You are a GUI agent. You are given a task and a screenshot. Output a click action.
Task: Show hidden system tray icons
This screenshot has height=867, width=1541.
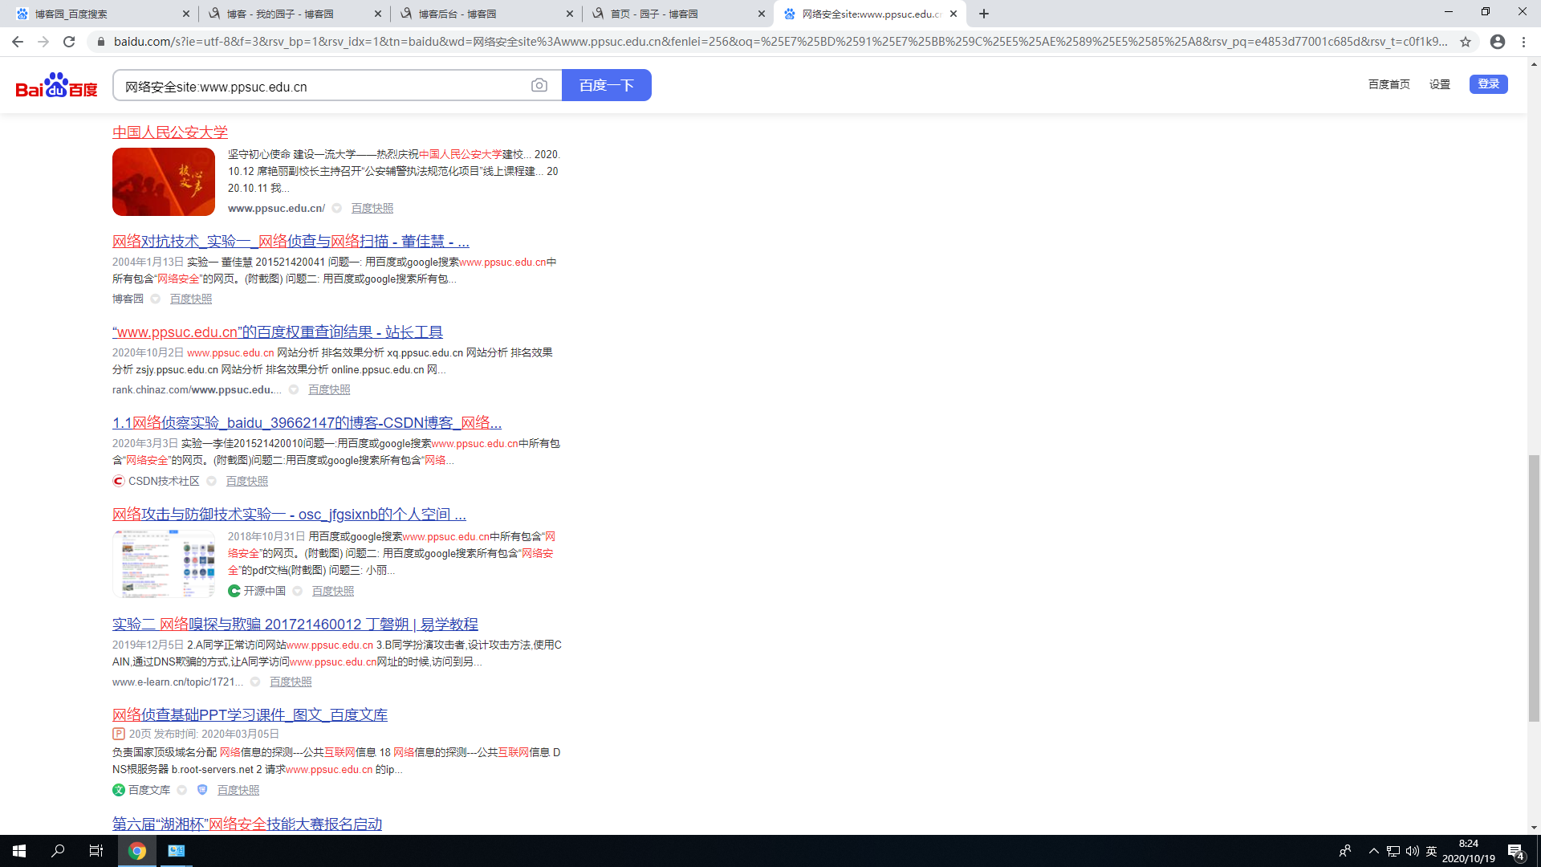pyautogui.click(x=1373, y=851)
